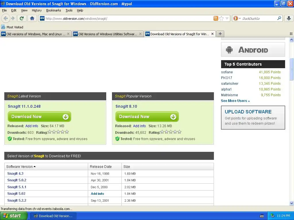Click the browser Back arrow button

[x=6, y=18]
